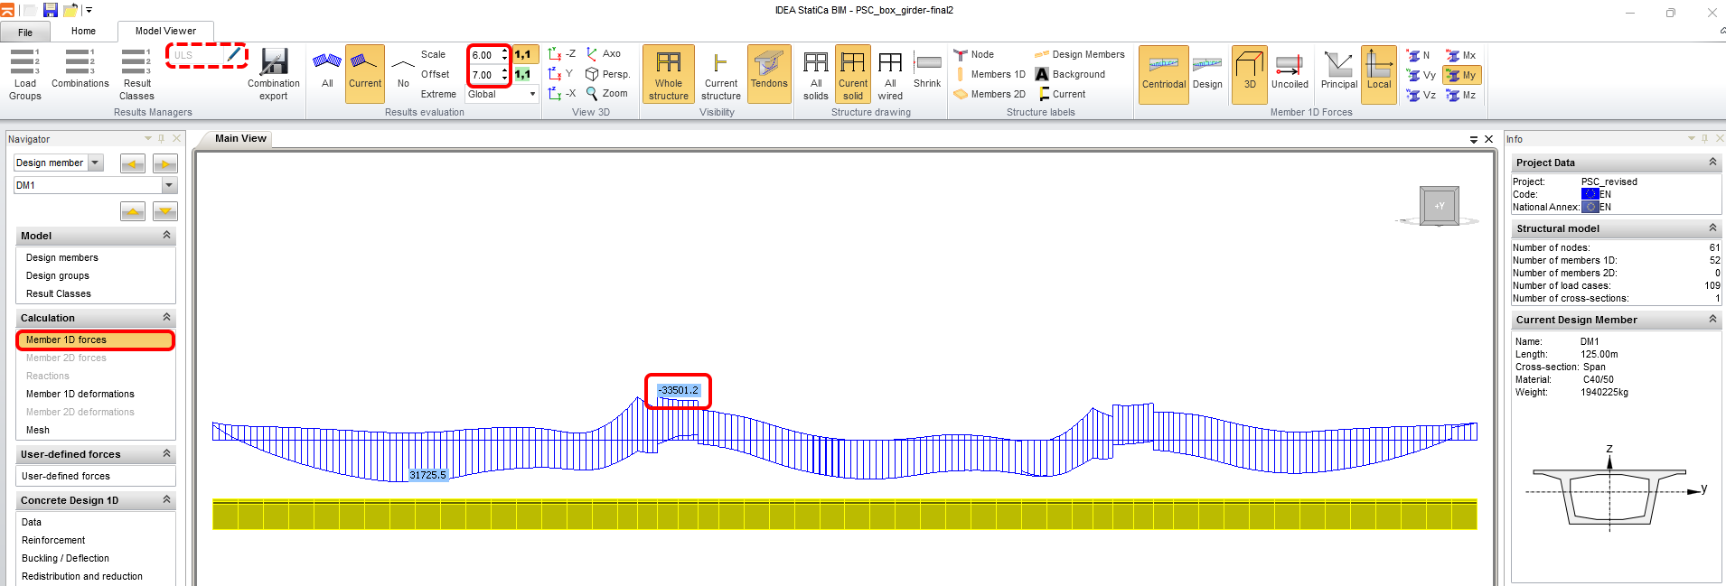Show N axial force
The width and height of the screenshot is (1726, 586).
(x=1418, y=56)
